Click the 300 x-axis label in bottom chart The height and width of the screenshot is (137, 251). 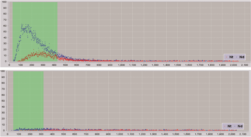click(41, 134)
